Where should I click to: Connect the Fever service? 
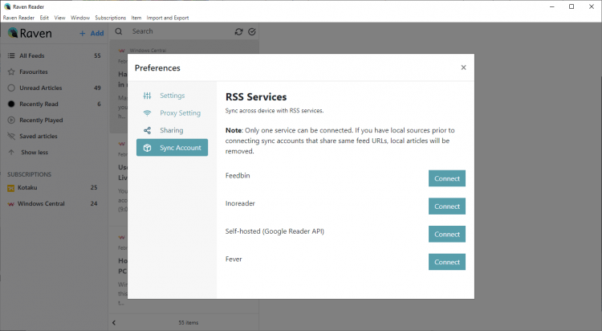click(x=447, y=262)
